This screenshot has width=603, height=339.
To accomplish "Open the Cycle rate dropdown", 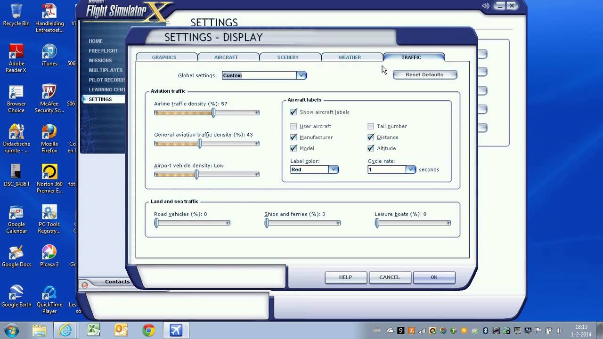I will (391, 169).
